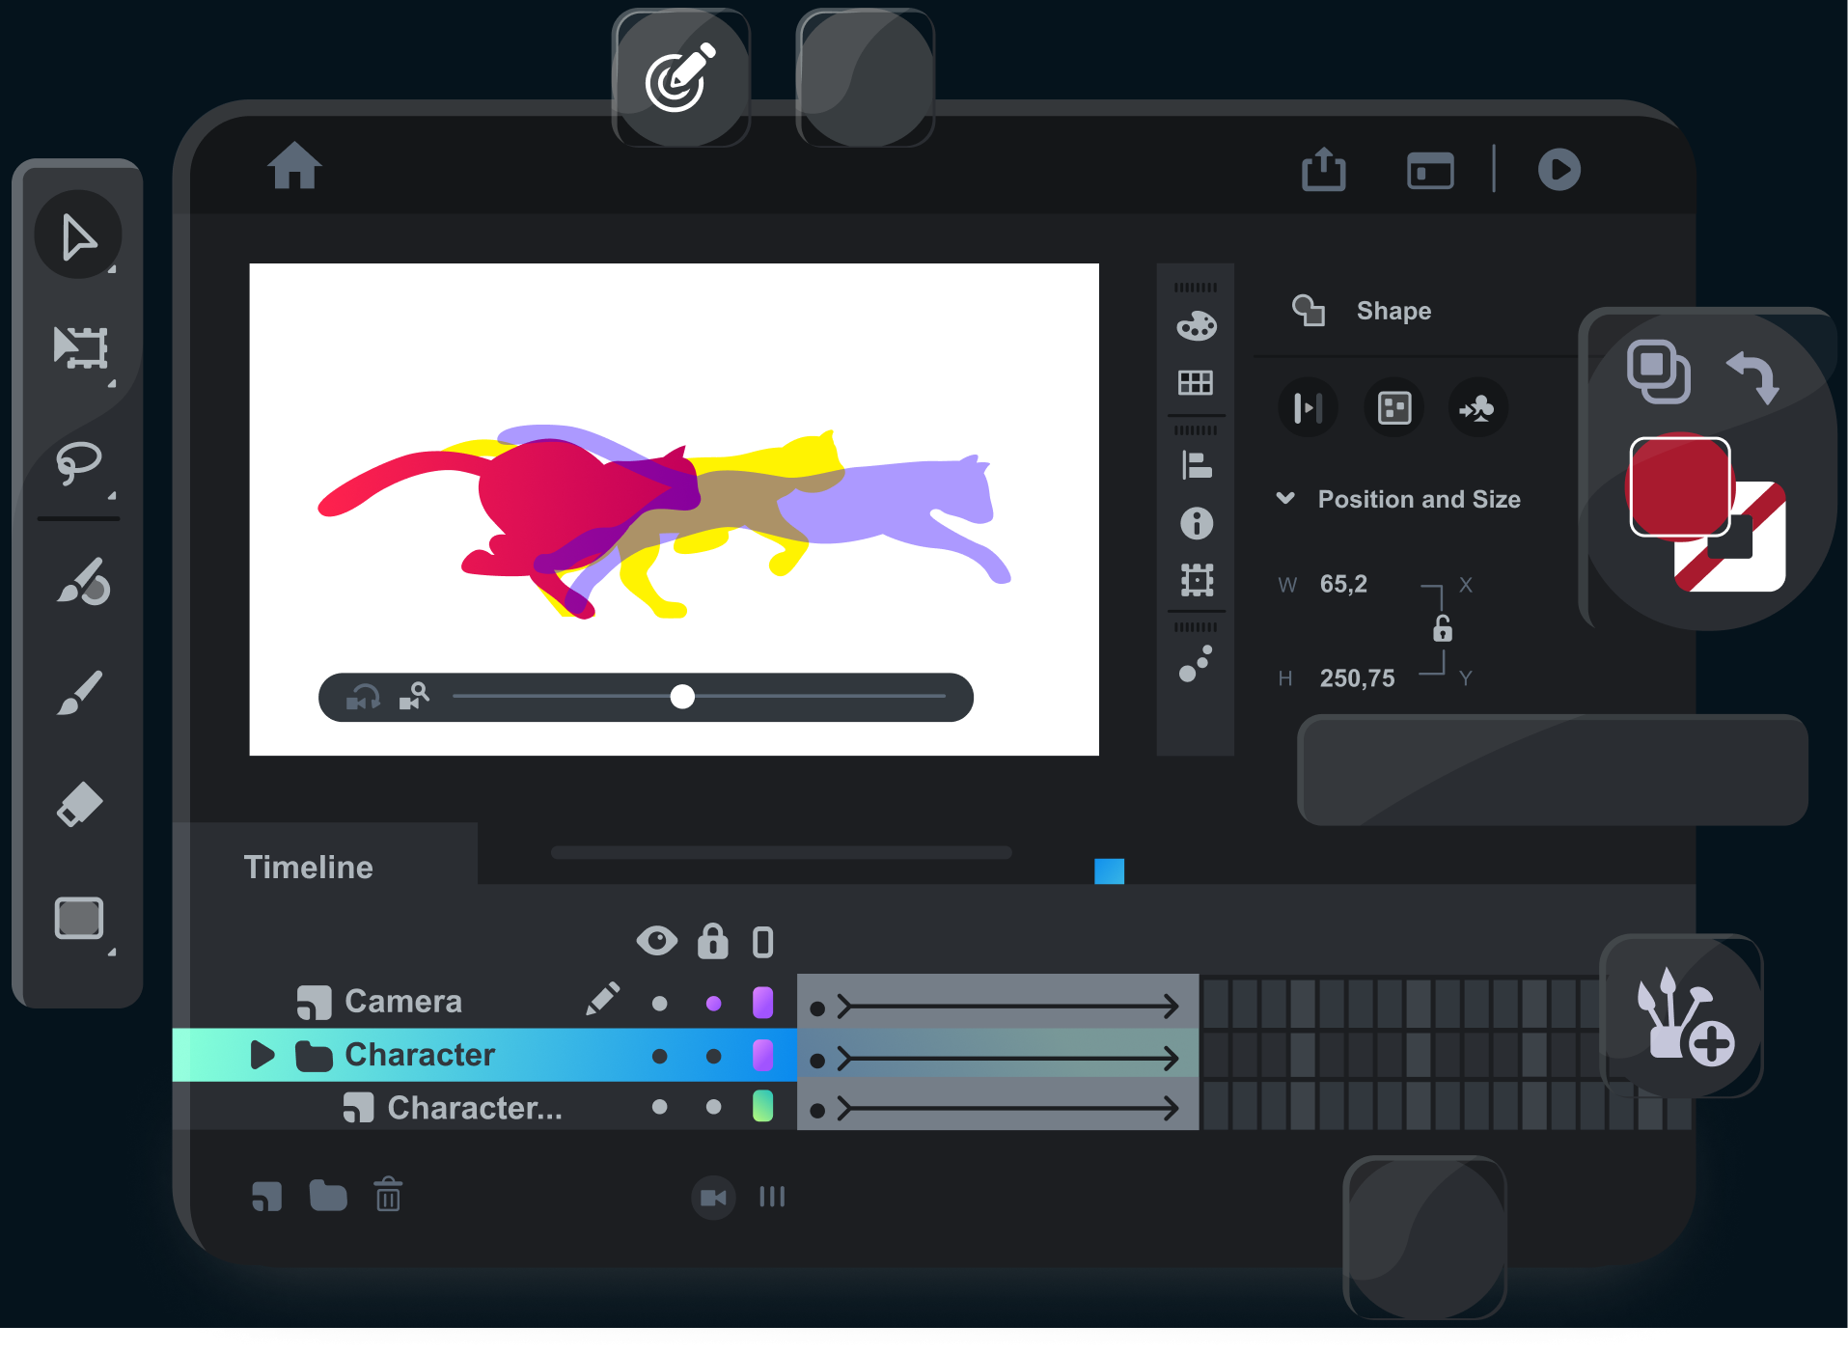This screenshot has width=1848, height=1353.
Task: Toggle the lock column icon
Action: click(712, 941)
